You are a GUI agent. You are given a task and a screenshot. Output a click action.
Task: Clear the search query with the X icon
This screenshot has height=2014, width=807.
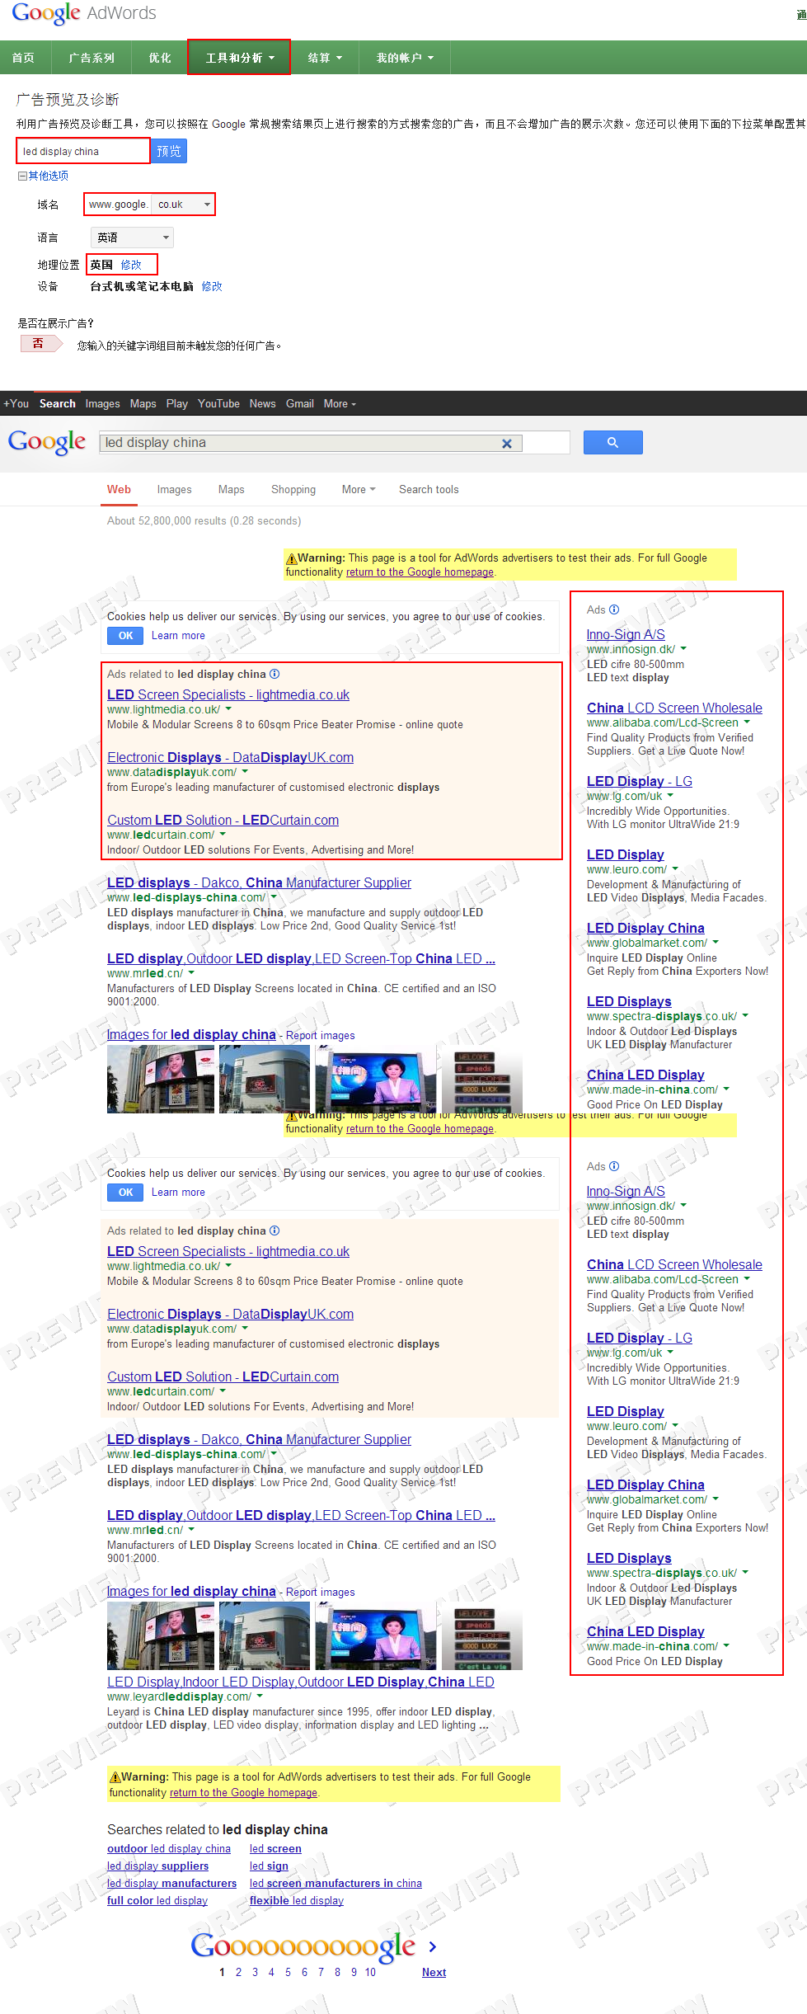pyautogui.click(x=506, y=443)
